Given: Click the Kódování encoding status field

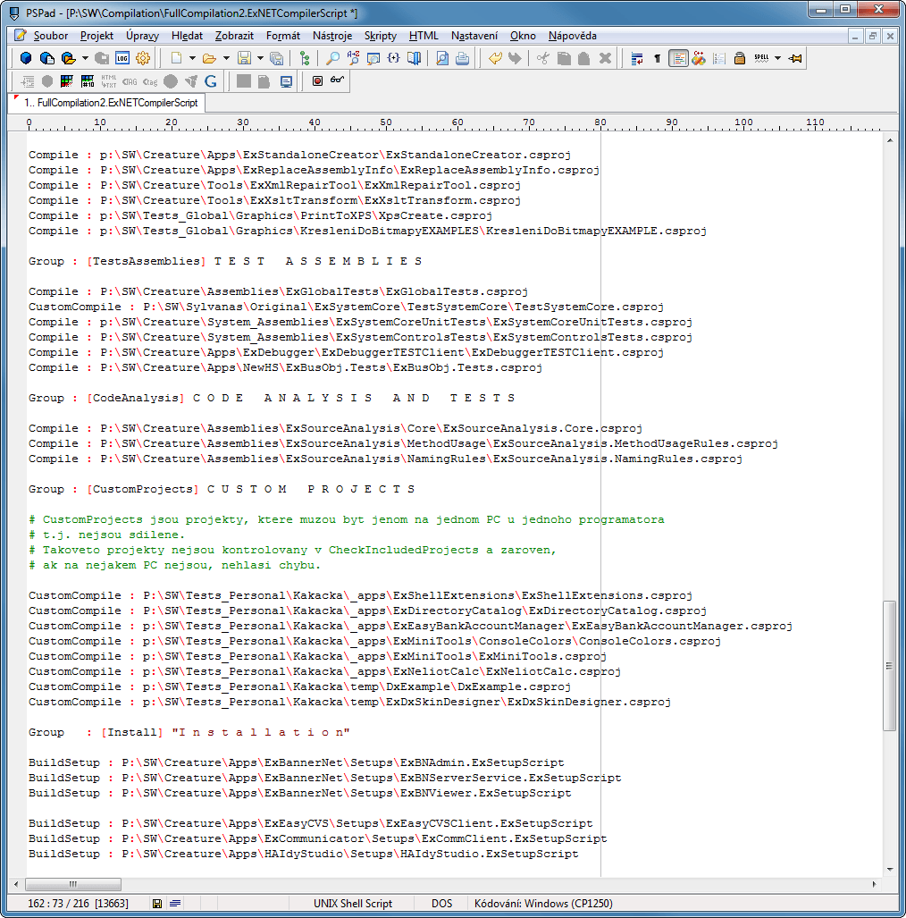Looking at the screenshot, I should [x=543, y=904].
